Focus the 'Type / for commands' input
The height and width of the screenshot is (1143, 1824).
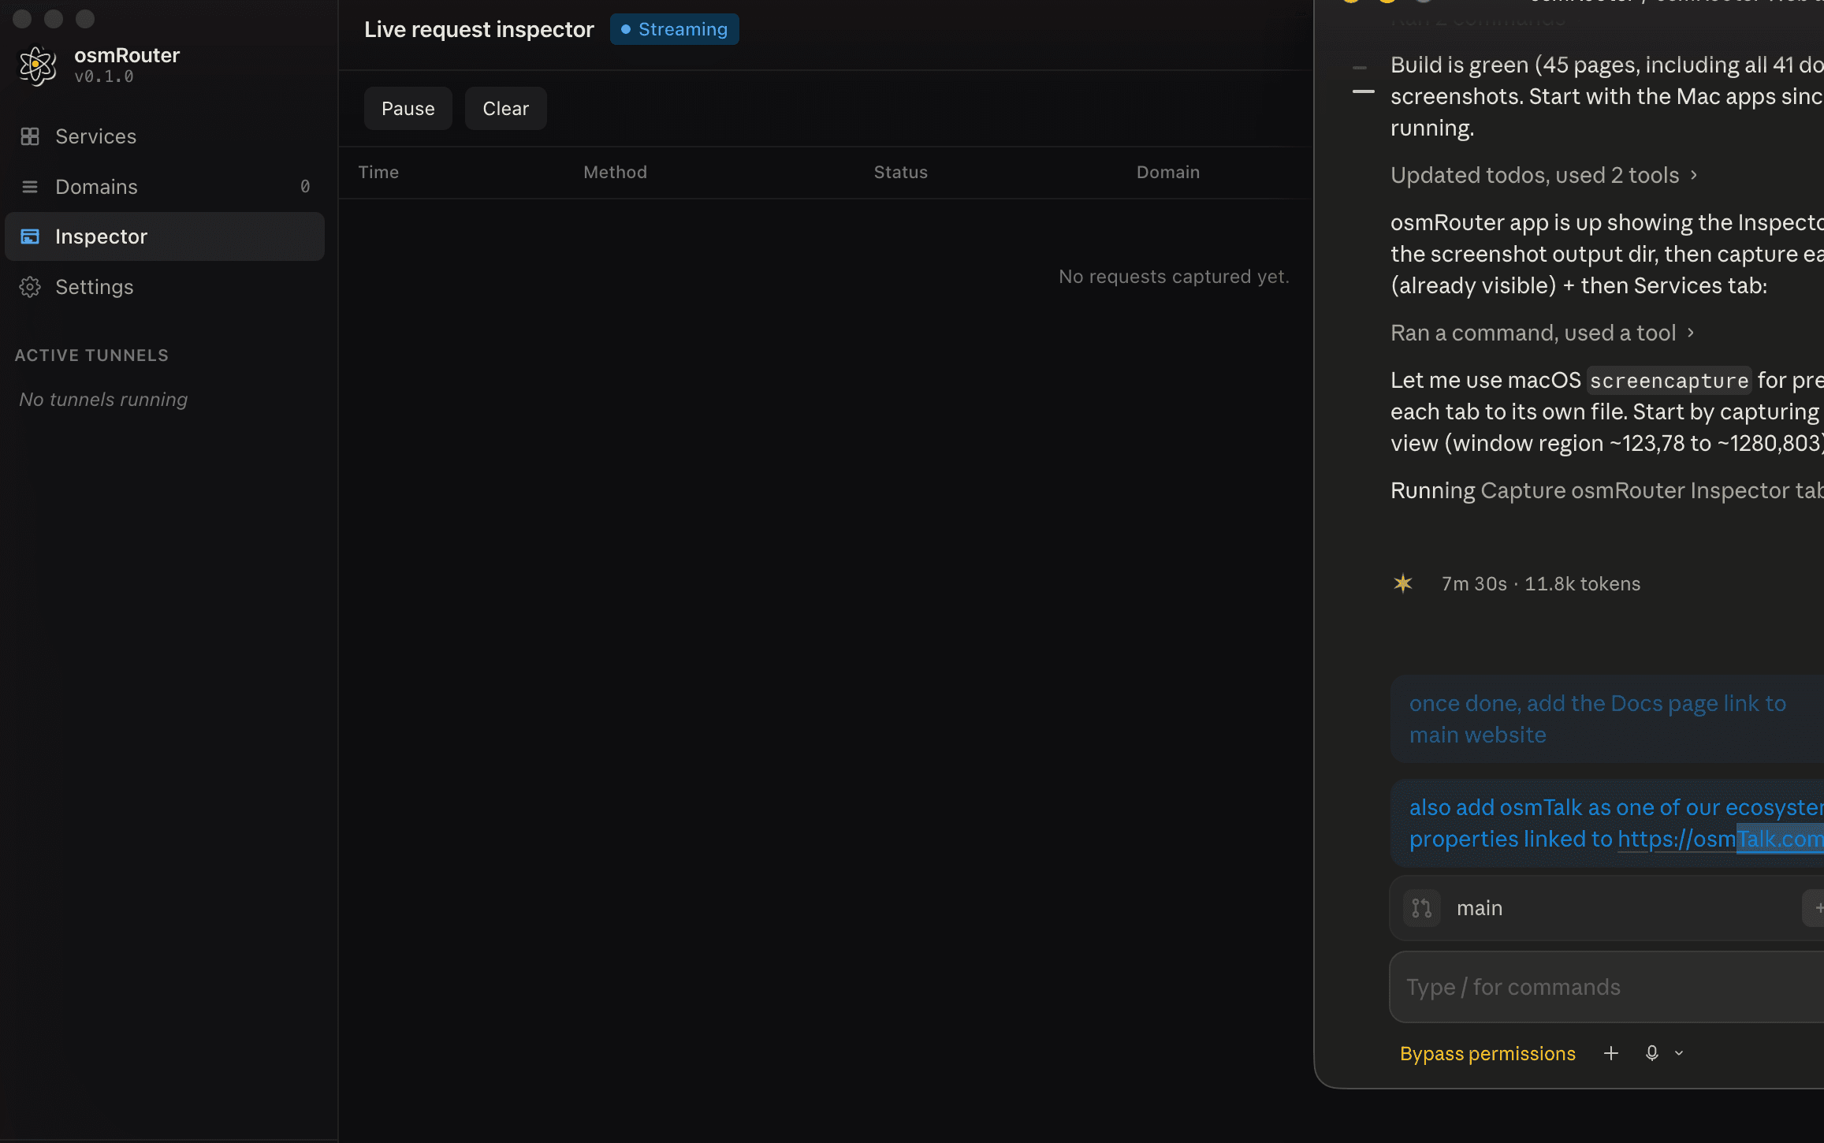[1606, 987]
